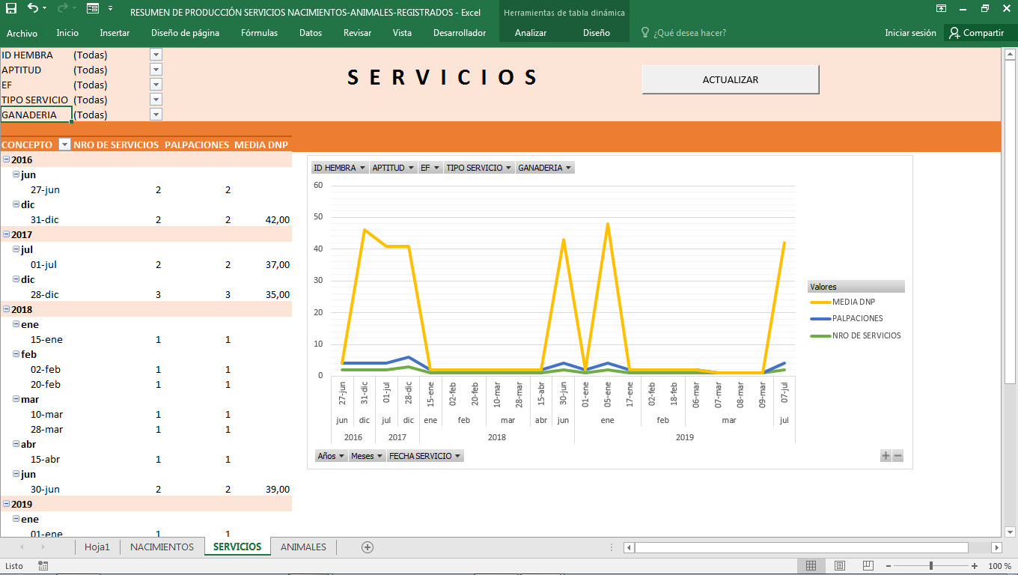Open the EF filter dropdown in sheet
1018x575 pixels.
coord(156,85)
